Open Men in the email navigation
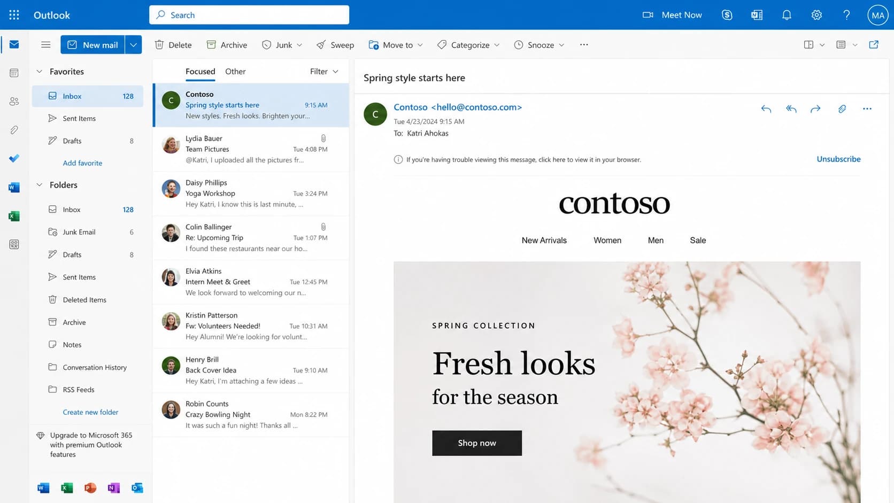This screenshot has width=894, height=503. [656, 241]
